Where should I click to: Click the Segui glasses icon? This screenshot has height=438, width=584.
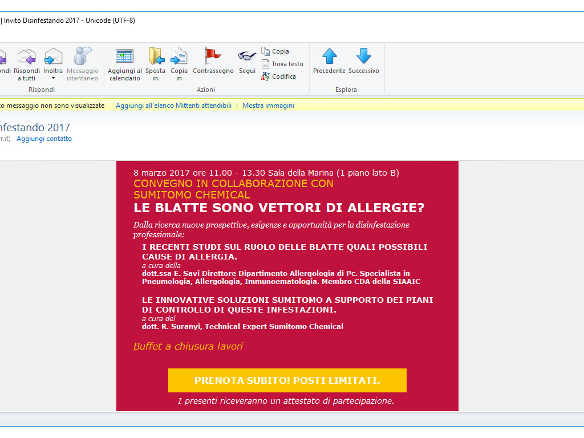point(247,56)
